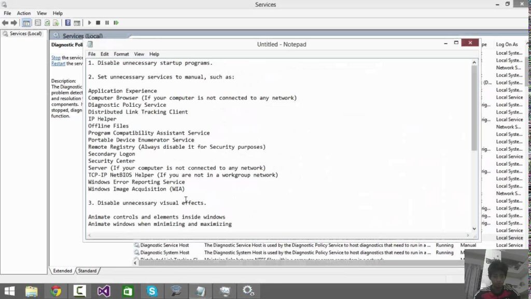Switch to Notepad via taskbar icon
Viewport: 531px width, 299px height.
(201, 291)
